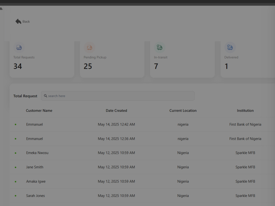Open the Amaka Igwe row

(142, 182)
